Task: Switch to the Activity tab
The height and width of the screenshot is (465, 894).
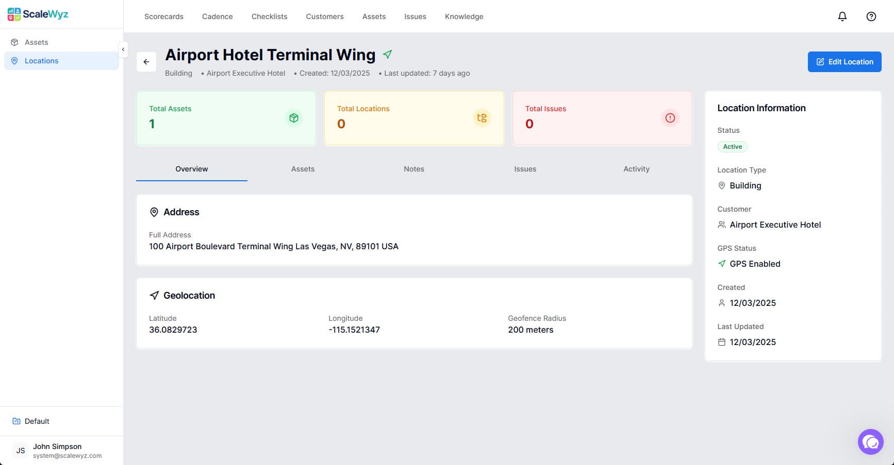Action: (636, 169)
